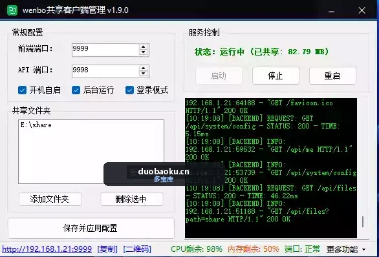Stop the service with 停止 button
The image size is (379, 257).
click(x=276, y=76)
